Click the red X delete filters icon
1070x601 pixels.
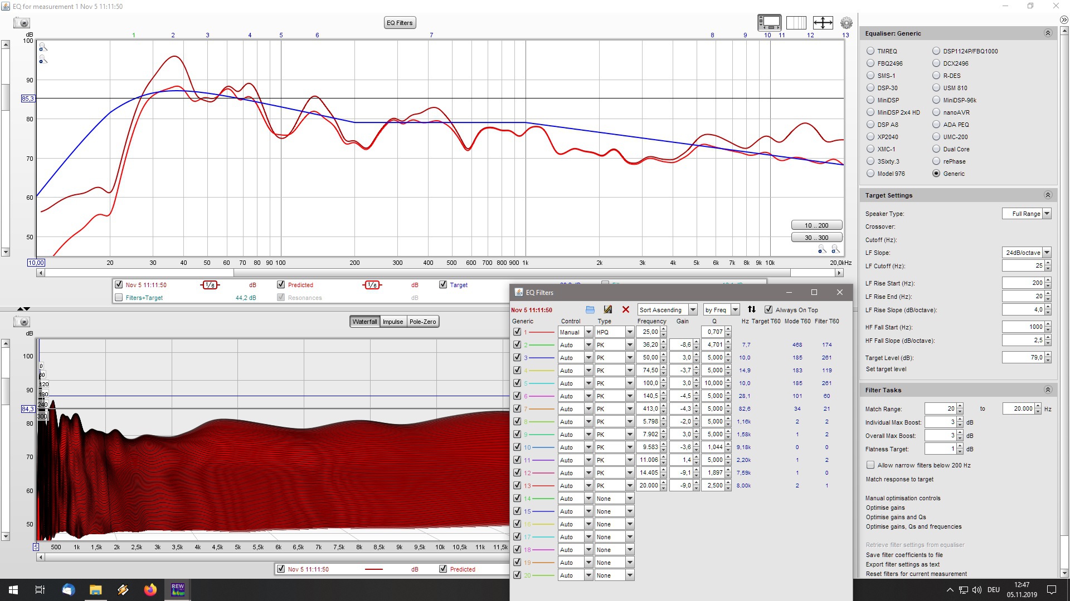point(625,309)
